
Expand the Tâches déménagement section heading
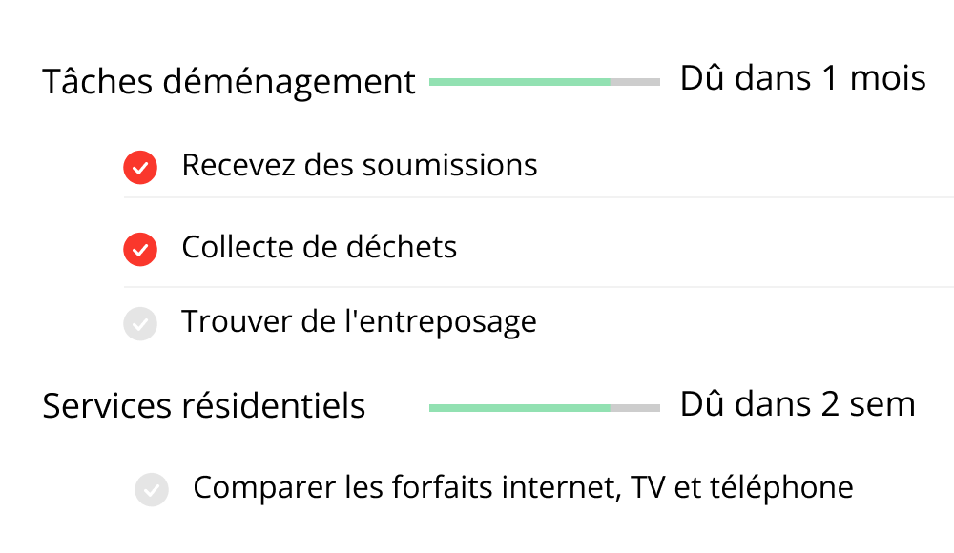coord(229,82)
